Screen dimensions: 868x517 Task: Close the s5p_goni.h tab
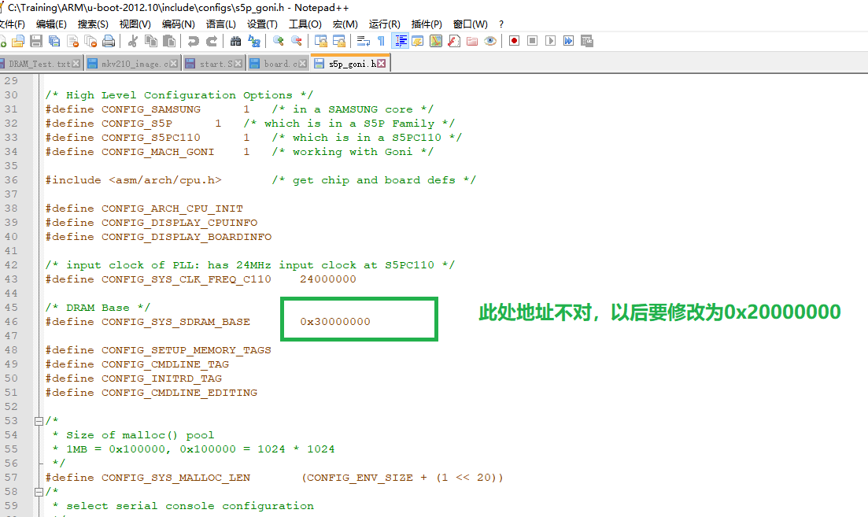[x=382, y=64]
